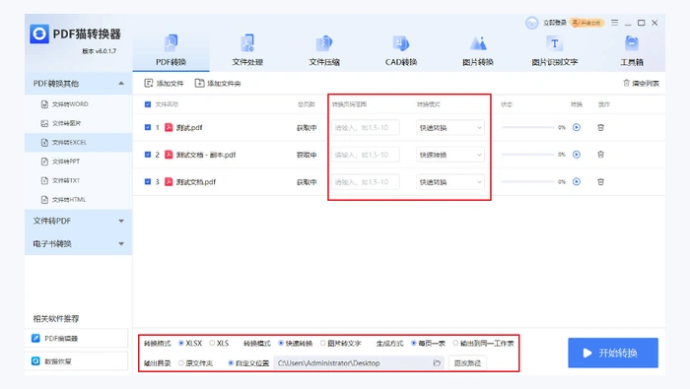The width and height of the screenshot is (690, 389).
Task: Click the 添加文件 add file button
Action: (x=165, y=83)
